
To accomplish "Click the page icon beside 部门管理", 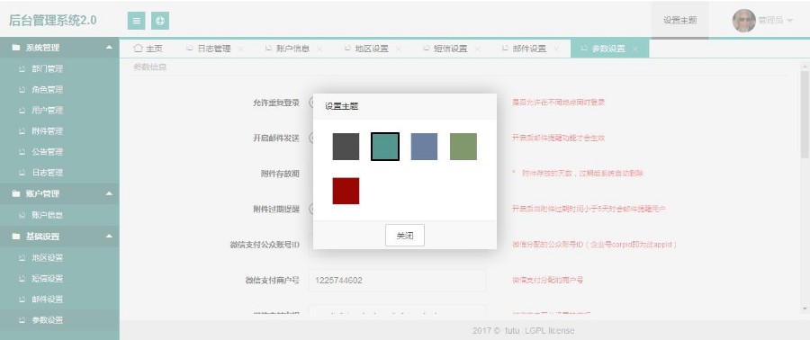I will [22, 68].
